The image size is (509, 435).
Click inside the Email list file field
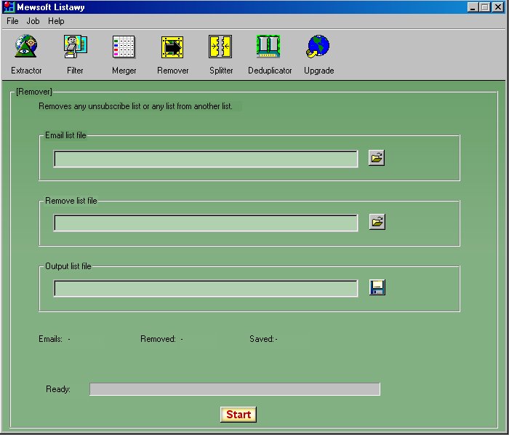coord(206,159)
